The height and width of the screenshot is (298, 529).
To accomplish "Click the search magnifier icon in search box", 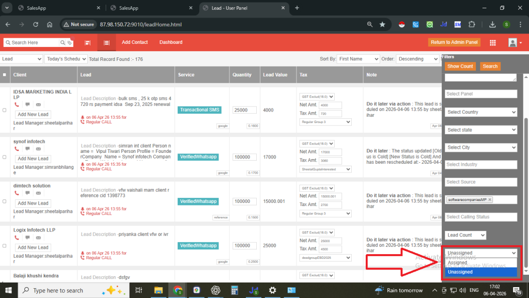I will [x=63, y=43].
